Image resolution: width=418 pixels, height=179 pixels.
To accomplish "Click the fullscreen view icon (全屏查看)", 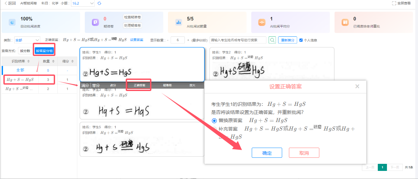I will click(x=394, y=3).
